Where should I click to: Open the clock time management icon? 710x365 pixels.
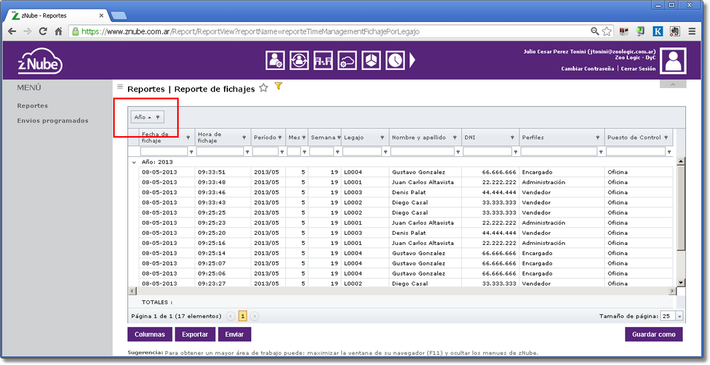tap(395, 60)
